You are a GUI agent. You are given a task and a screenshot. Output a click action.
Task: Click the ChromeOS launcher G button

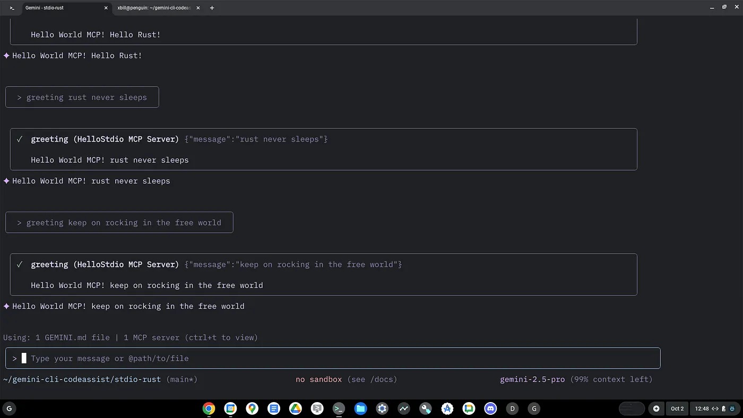tap(9, 408)
